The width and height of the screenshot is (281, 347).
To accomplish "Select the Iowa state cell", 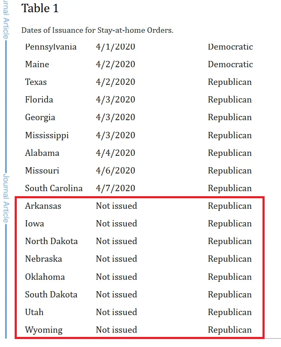I will [x=34, y=223].
